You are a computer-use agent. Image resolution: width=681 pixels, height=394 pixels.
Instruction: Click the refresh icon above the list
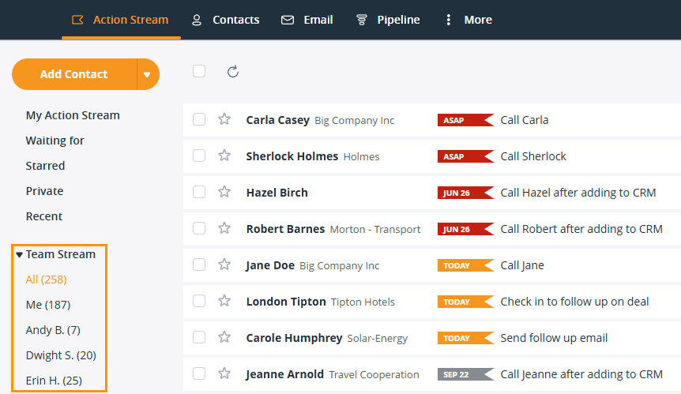pyautogui.click(x=232, y=72)
